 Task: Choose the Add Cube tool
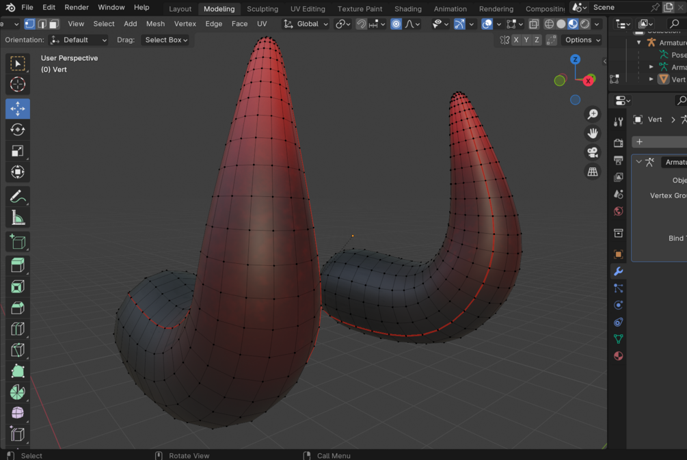coord(18,241)
